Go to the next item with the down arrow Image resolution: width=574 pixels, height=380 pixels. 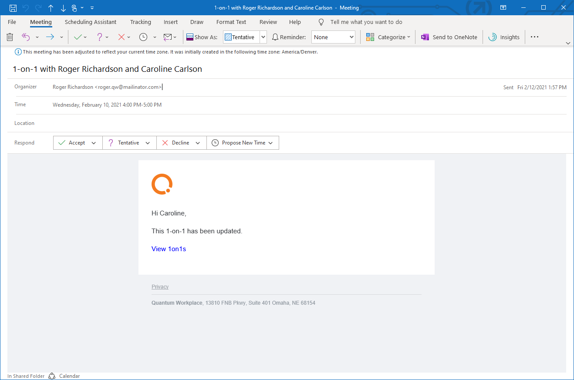(x=63, y=8)
